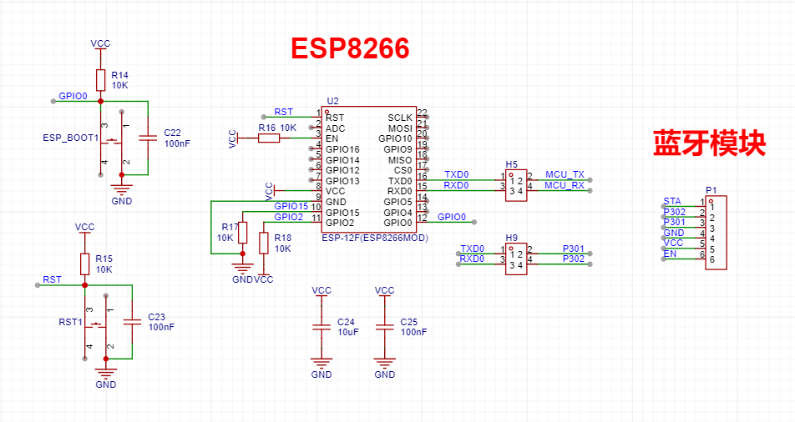Click the R15 10K resistor symbol

click(x=84, y=264)
